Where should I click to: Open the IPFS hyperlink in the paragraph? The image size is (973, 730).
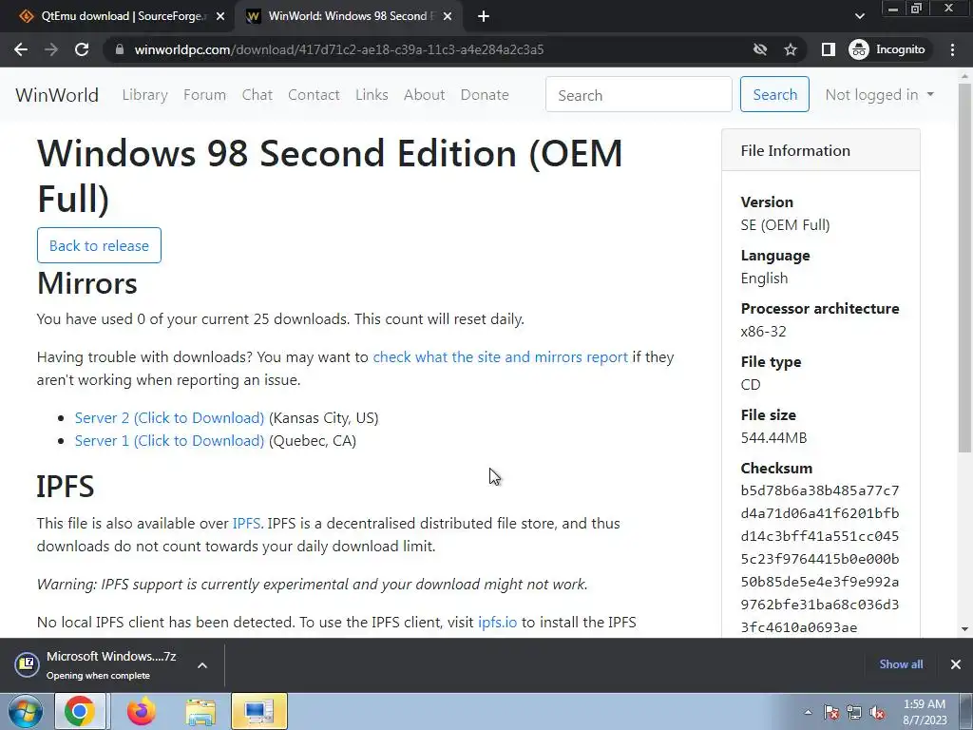click(x=246, y=524)
